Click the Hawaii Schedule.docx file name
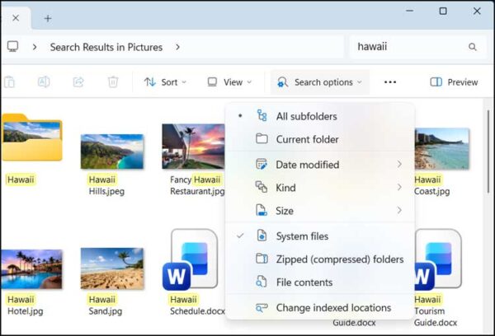The width and height of the screenshot is (495, 336). (x=197, y=305)
